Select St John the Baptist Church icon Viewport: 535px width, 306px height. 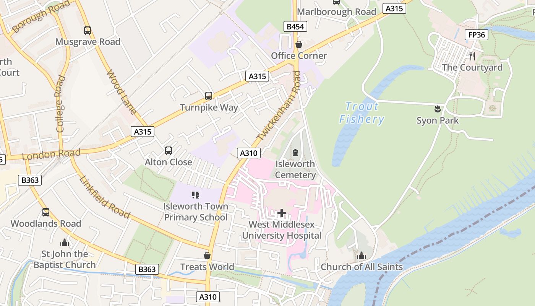64,243
